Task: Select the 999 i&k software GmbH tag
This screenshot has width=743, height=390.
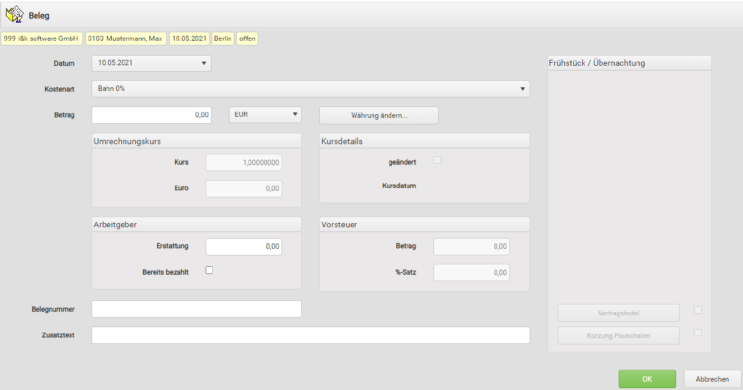Action: pos(42,38)
